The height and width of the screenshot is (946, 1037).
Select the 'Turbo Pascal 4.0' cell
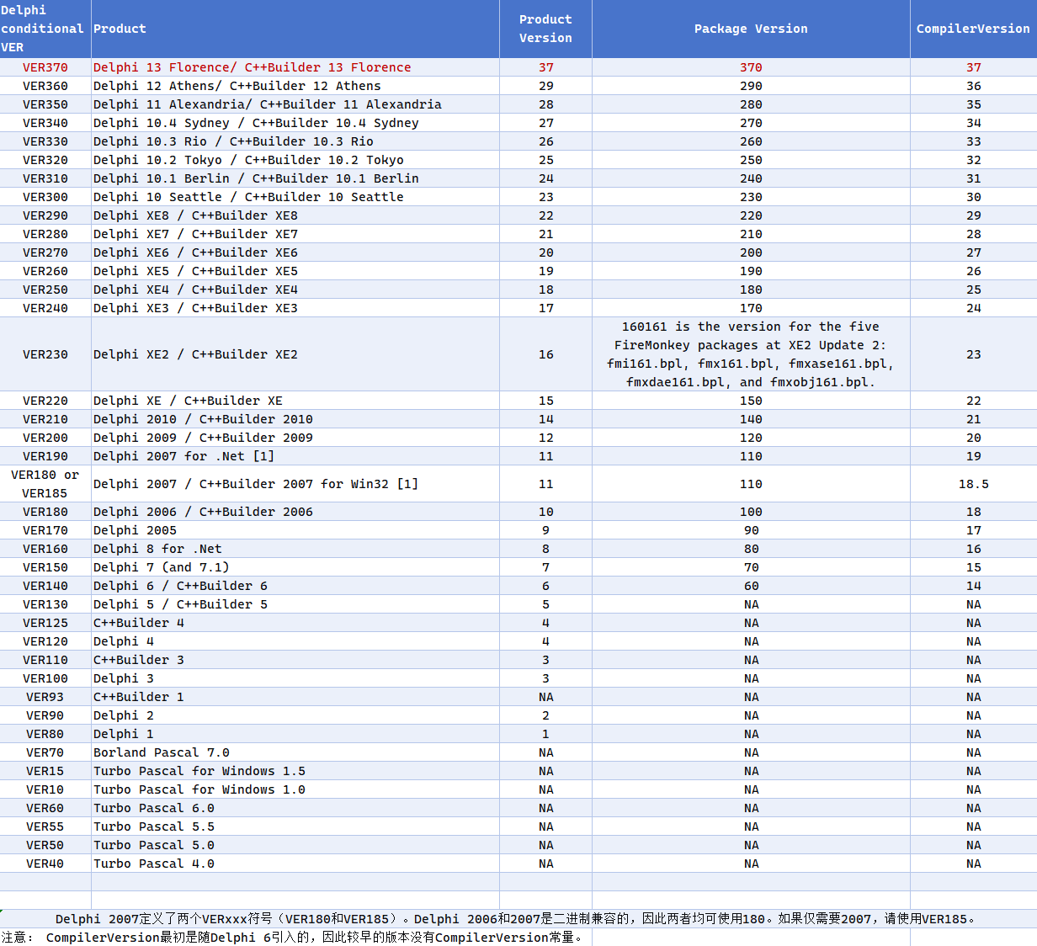pos(295,864)
